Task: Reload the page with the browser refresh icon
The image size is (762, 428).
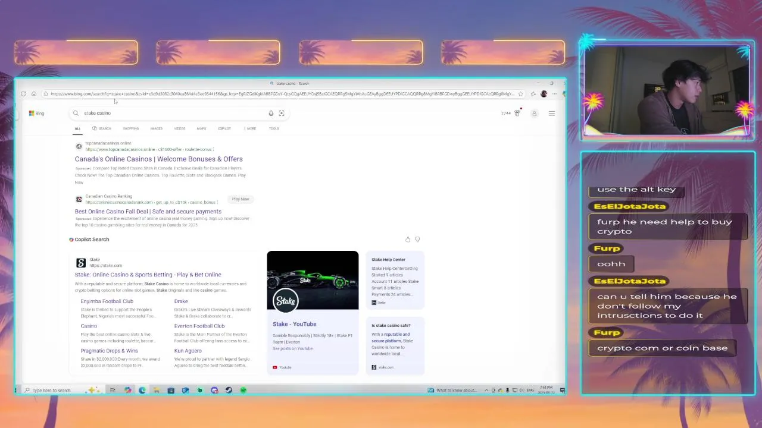Action: (23, 94)
